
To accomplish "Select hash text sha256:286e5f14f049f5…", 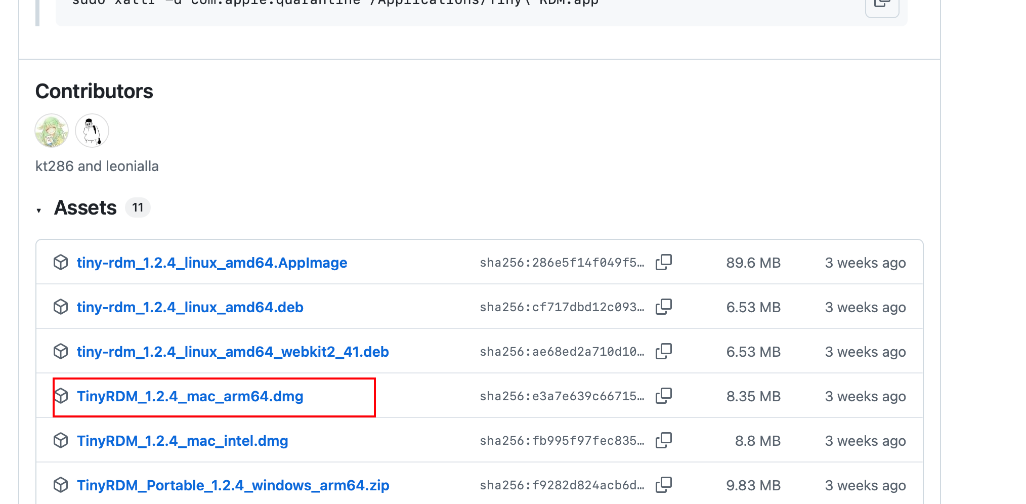I will [x=562, y=263].
